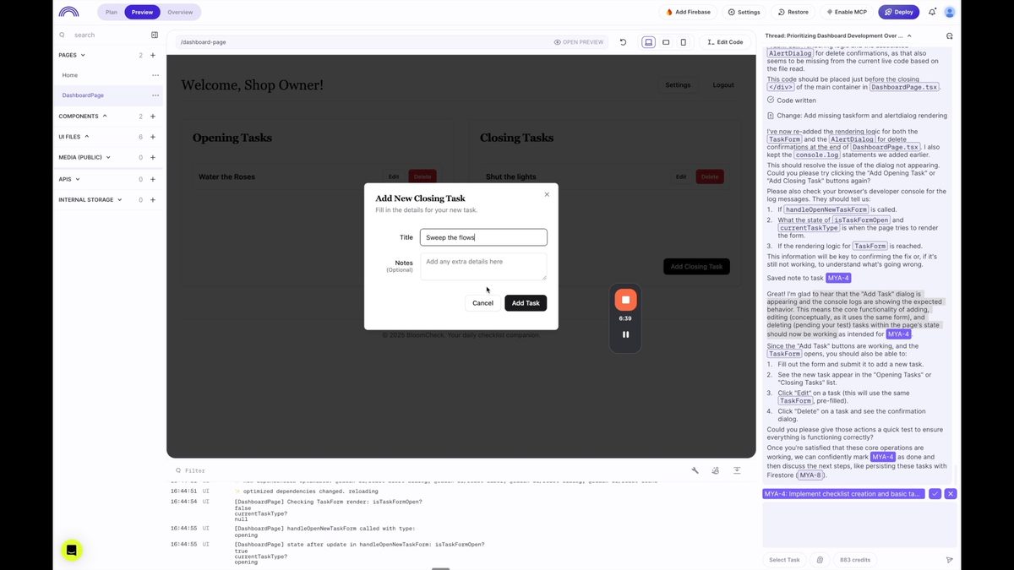1014x570 pixels.
Task: Send the chat message
Action: click(x=949, y=560)
